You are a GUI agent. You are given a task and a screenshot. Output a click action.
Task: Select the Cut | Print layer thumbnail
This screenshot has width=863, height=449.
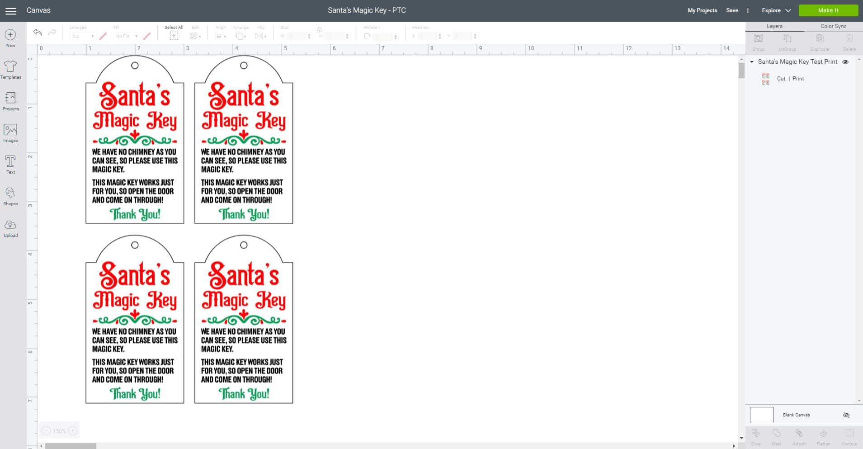coord(765,79)
